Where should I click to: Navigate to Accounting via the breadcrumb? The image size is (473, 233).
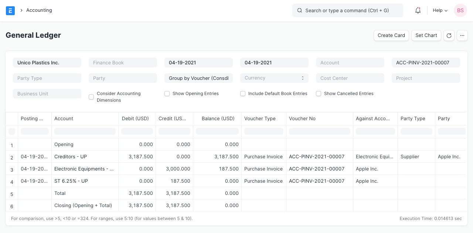39,10
